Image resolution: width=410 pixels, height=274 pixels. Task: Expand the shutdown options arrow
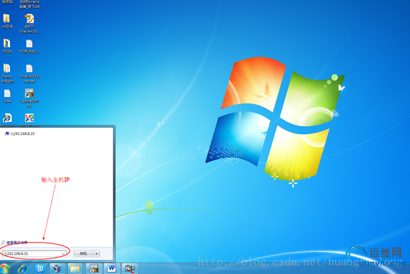point(97,254)
